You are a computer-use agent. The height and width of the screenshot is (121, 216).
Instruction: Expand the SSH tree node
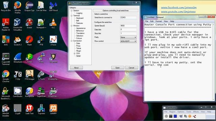coord(74,53)
